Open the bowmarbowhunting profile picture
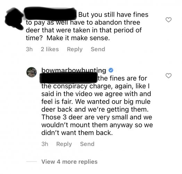The height and width of the screenshot is (174, 182). (x=32, y=72)
